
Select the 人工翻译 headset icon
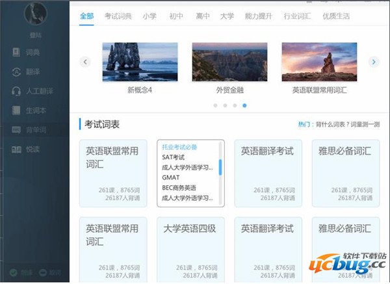(16, 91)
